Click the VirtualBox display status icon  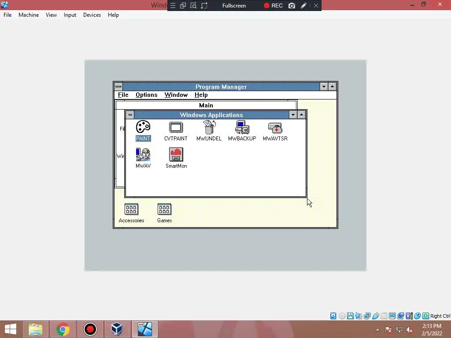392,316
